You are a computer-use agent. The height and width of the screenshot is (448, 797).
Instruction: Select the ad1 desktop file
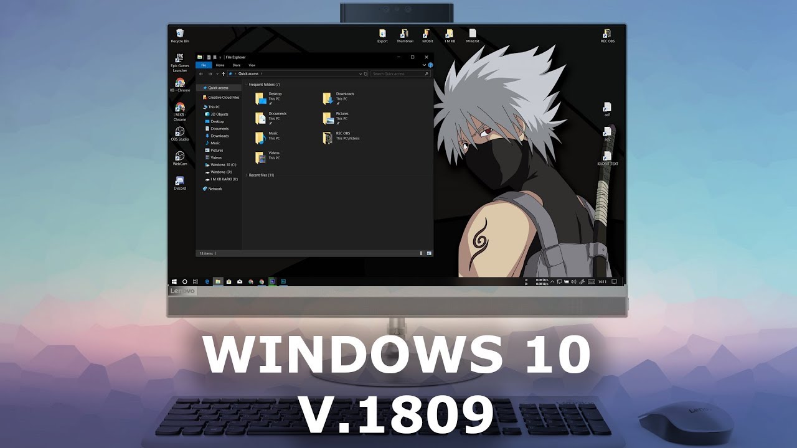(607, 110)
